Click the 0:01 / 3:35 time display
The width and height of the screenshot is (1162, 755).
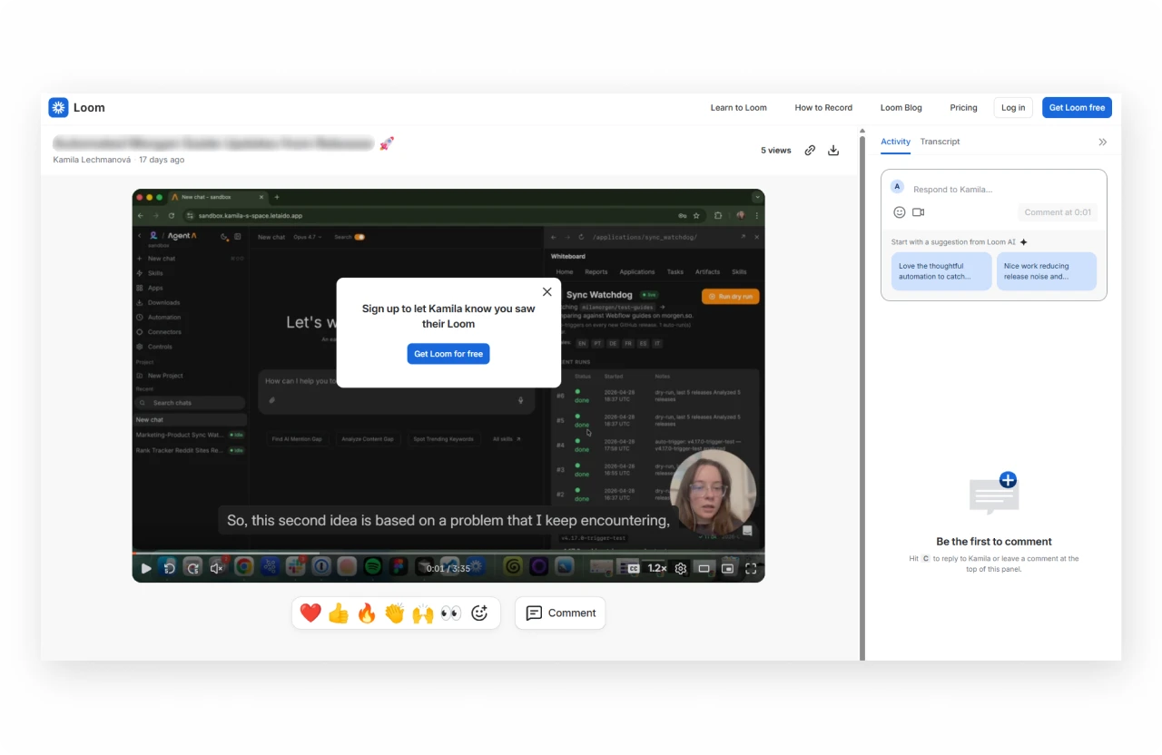pyautogui.click(x=448, y=568)
